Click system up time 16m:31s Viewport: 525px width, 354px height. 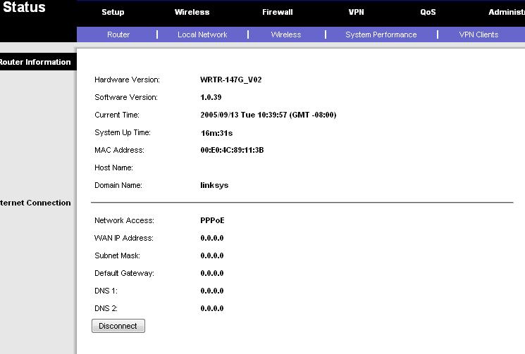pos(216,133)
